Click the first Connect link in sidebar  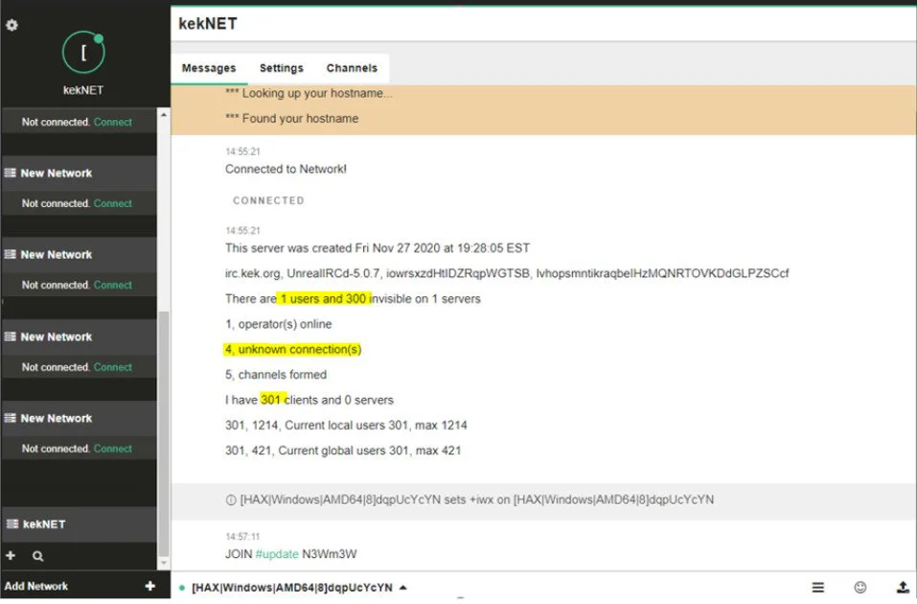113,122
